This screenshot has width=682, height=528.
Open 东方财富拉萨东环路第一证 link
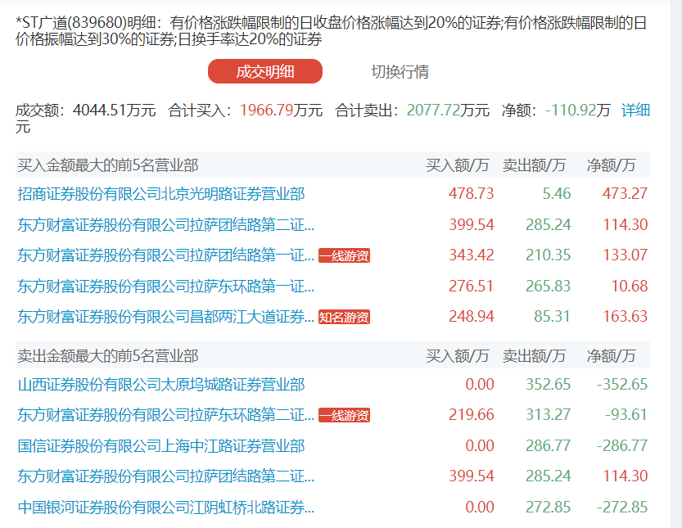[x=165, y=287]
